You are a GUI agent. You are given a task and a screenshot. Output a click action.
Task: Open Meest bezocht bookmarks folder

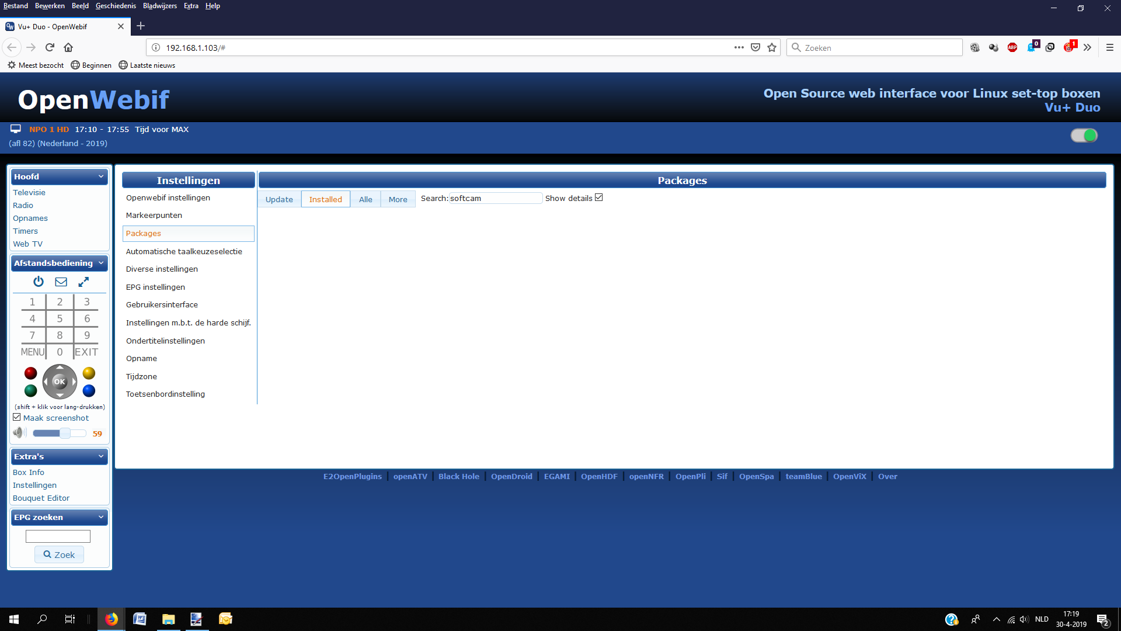point(36,65)
